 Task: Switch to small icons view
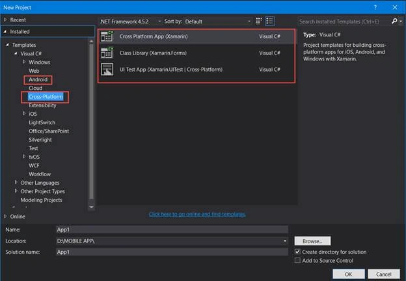point(258,21)
